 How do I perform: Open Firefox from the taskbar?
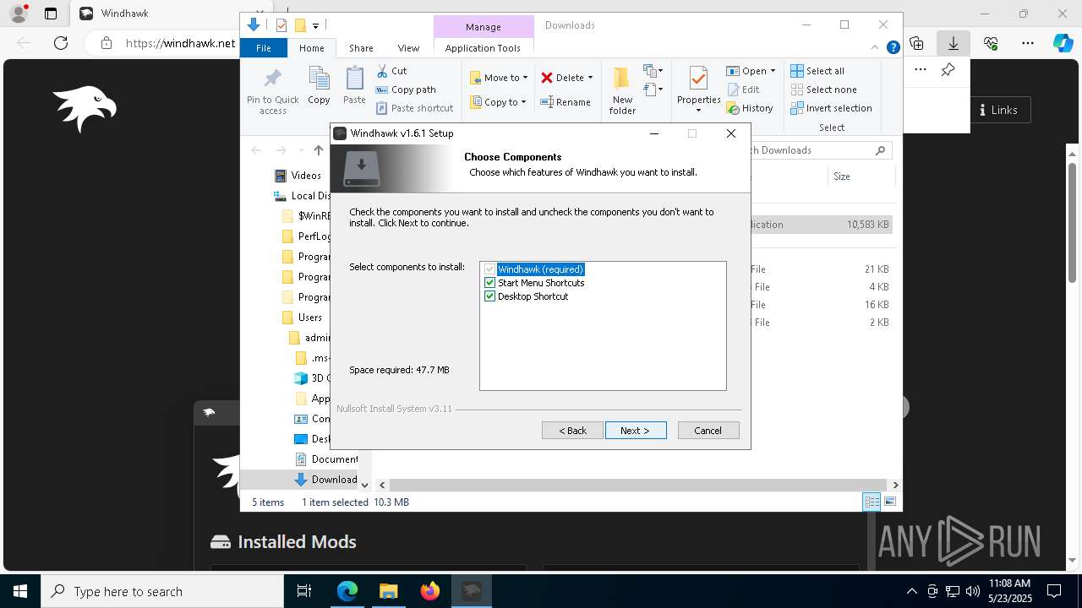click(x=430, y=591)
